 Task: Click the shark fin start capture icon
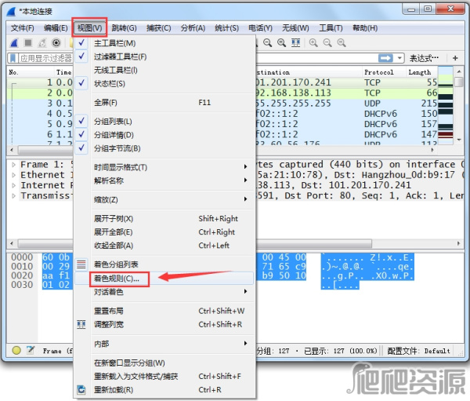click(x=14, y=43)
